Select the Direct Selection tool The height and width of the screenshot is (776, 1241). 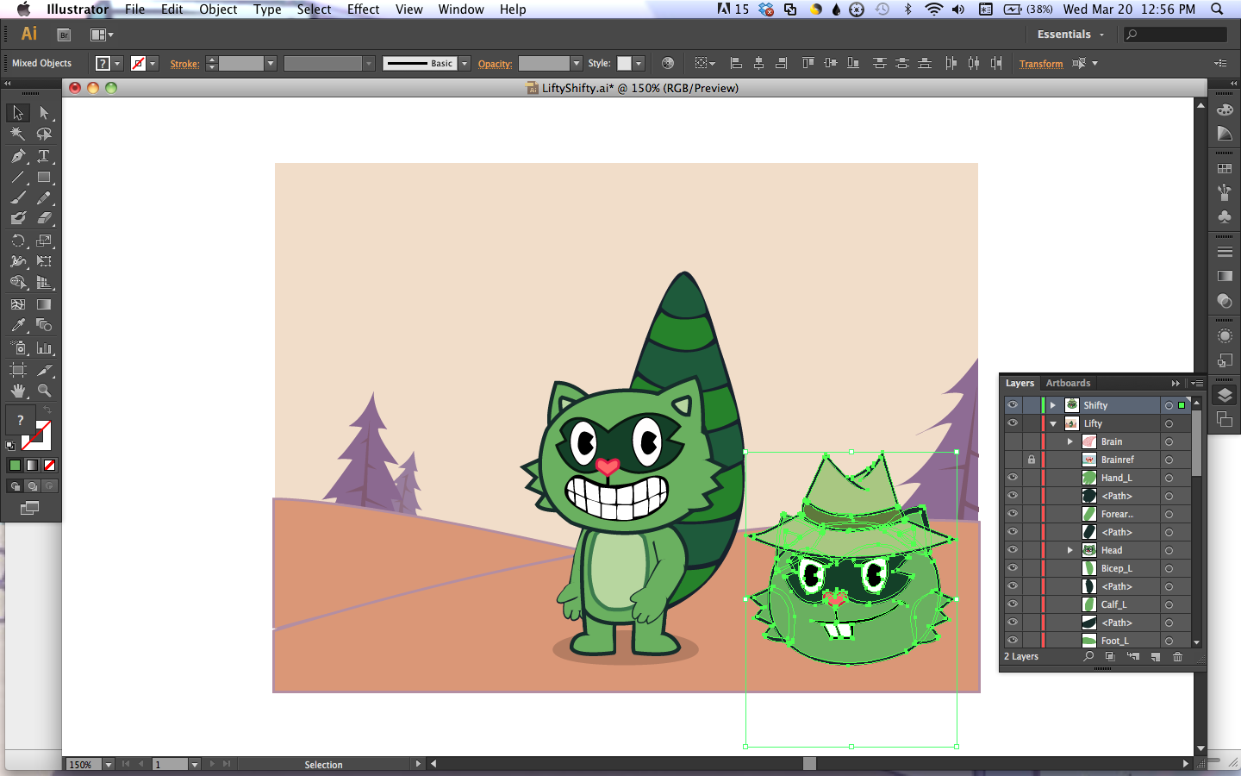(44, 113)
